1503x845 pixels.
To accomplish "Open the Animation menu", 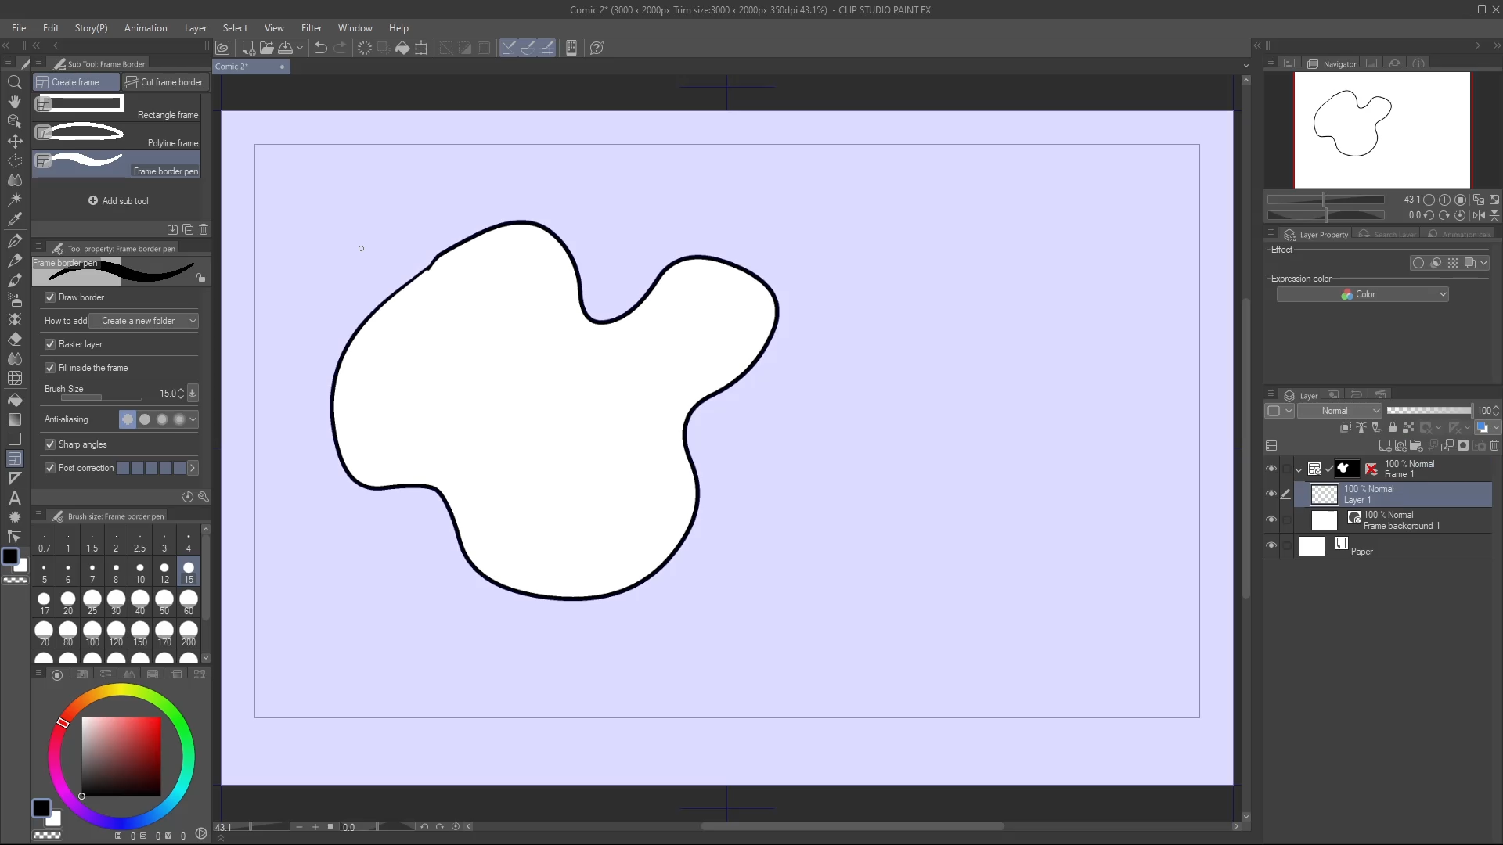I will [146, 28].
